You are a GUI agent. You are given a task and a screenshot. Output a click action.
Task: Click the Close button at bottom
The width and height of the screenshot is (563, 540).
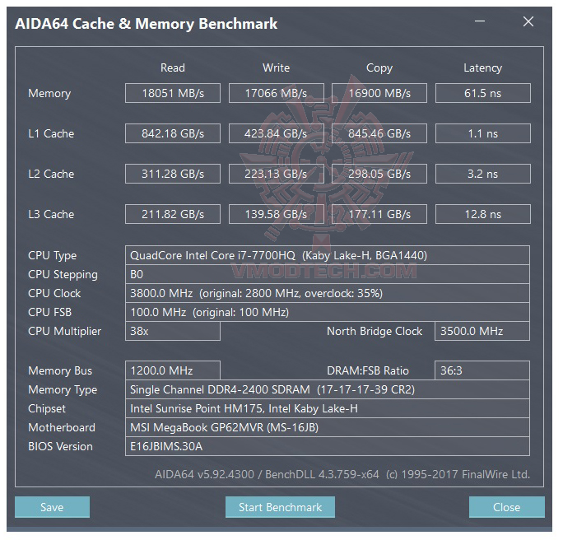coord(507,506)
